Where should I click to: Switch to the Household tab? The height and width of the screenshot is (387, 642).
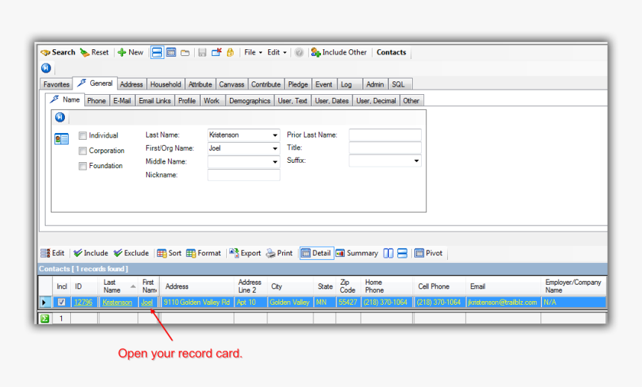coord(165,84)
